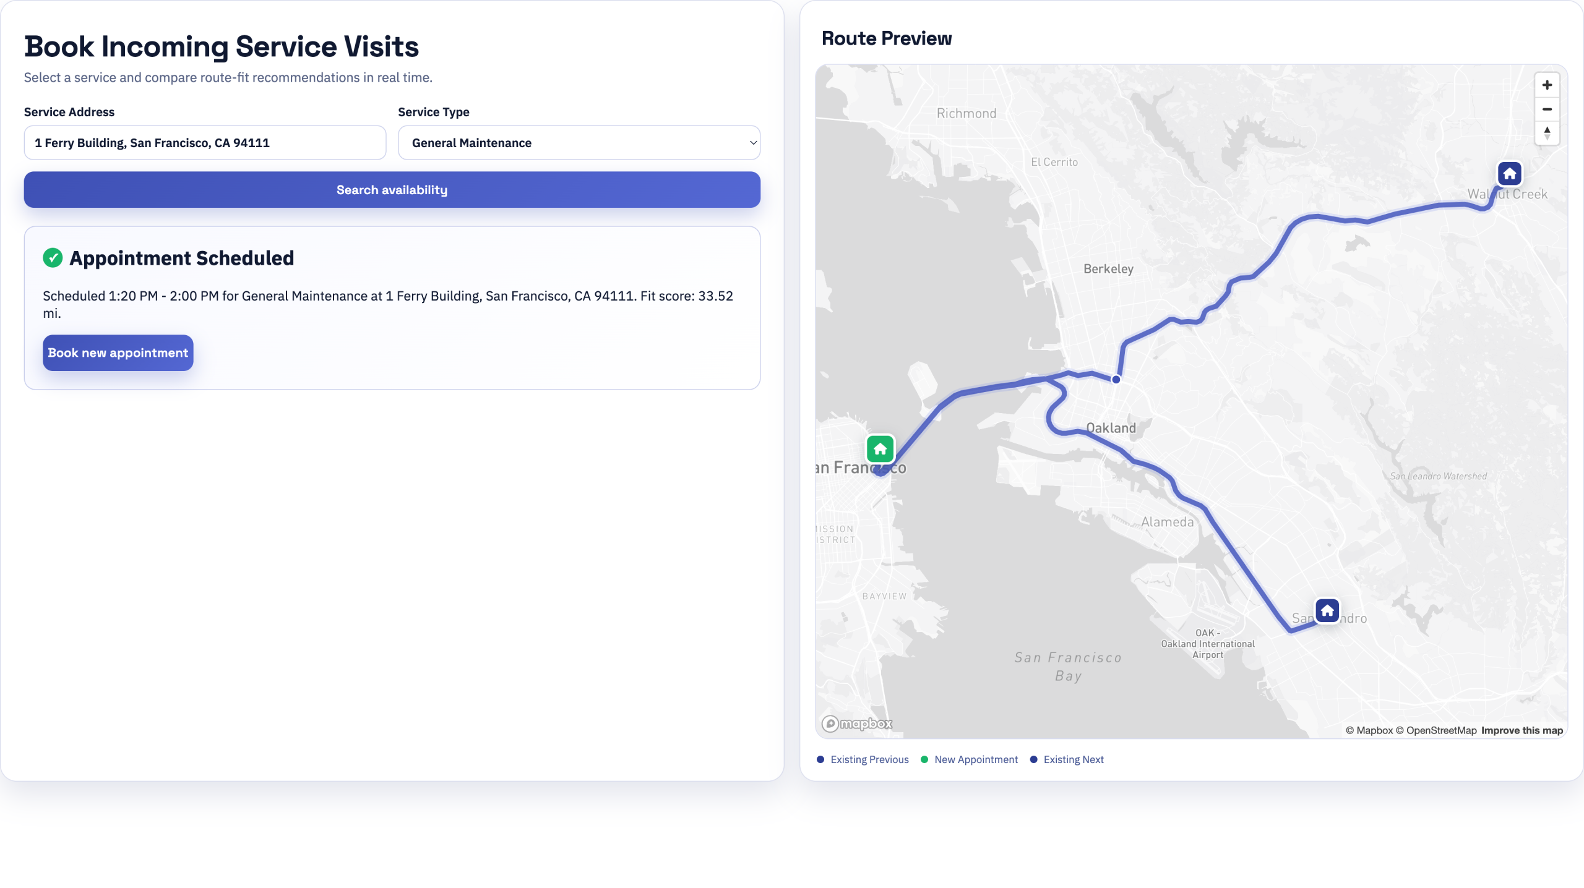This screenshot has width=1584, height=888.
Task: Select the green new appointment marker
Action: pos(880,449)
